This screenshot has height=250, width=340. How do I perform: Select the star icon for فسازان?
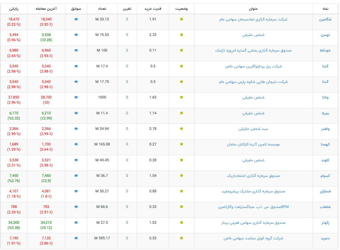pos(182,191)
